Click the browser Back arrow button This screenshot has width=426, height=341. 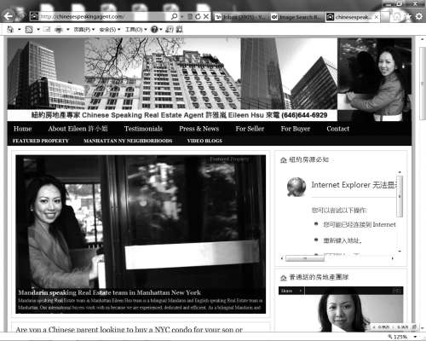(8, 16)
